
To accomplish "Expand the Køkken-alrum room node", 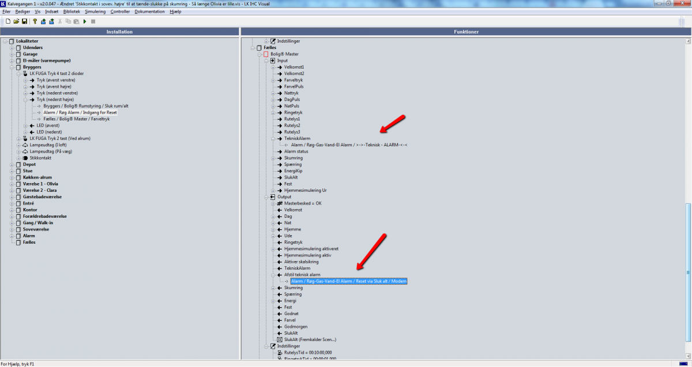I will [x=12, y=177].
